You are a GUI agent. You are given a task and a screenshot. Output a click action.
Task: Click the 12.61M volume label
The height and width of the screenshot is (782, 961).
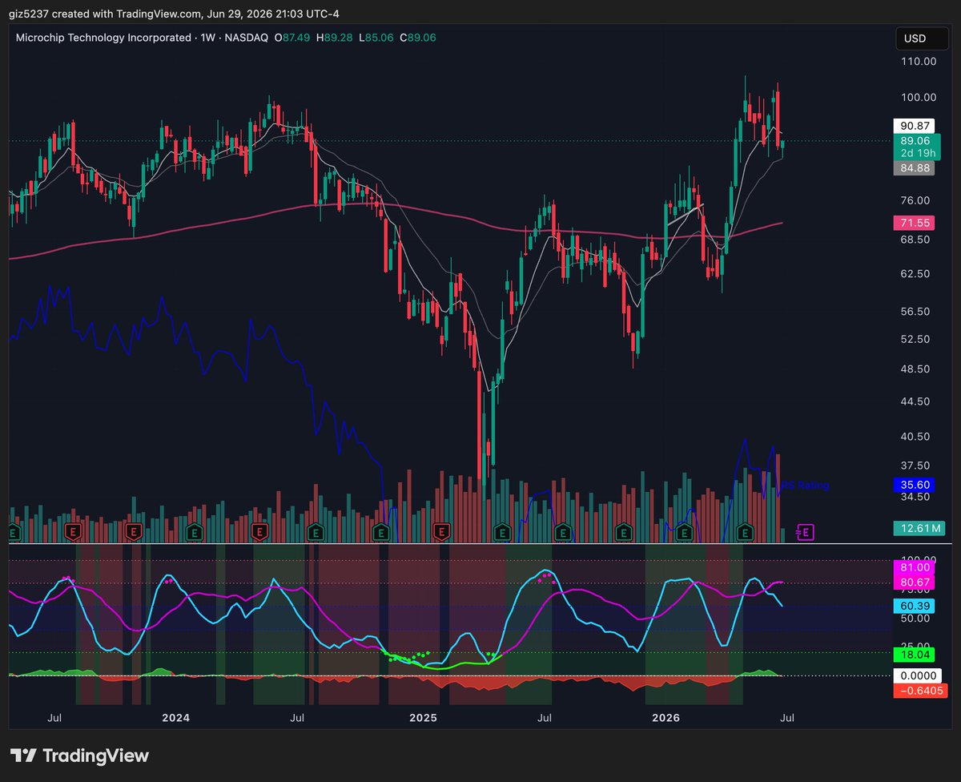pos(918,528)
